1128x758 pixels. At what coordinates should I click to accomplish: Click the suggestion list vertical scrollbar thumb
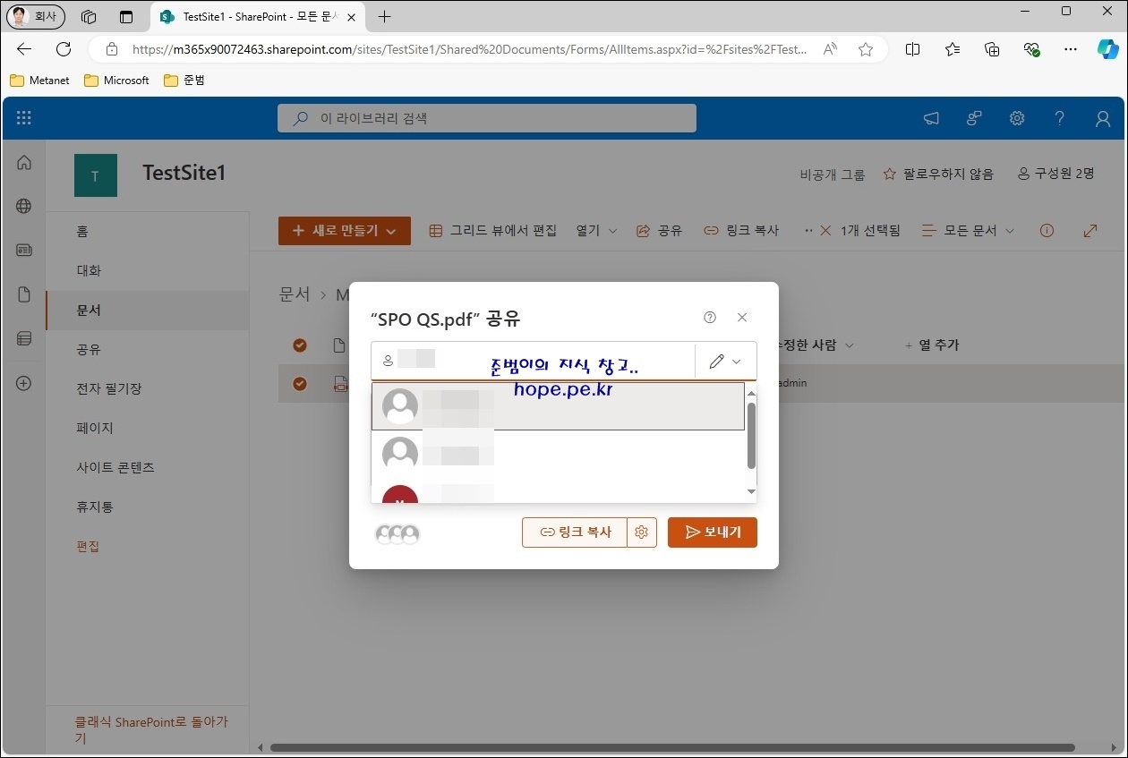tap(751, 435)
